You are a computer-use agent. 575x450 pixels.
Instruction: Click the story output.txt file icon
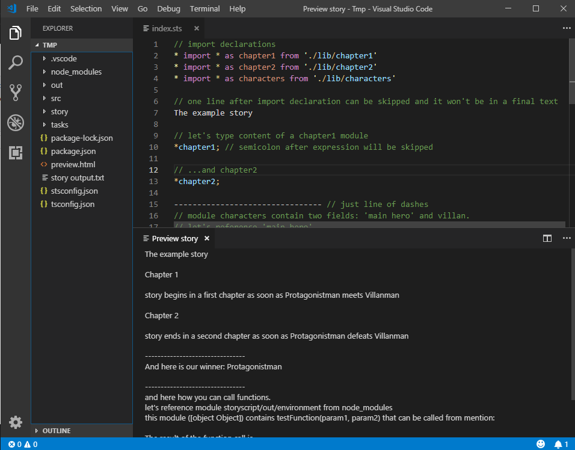45,177
